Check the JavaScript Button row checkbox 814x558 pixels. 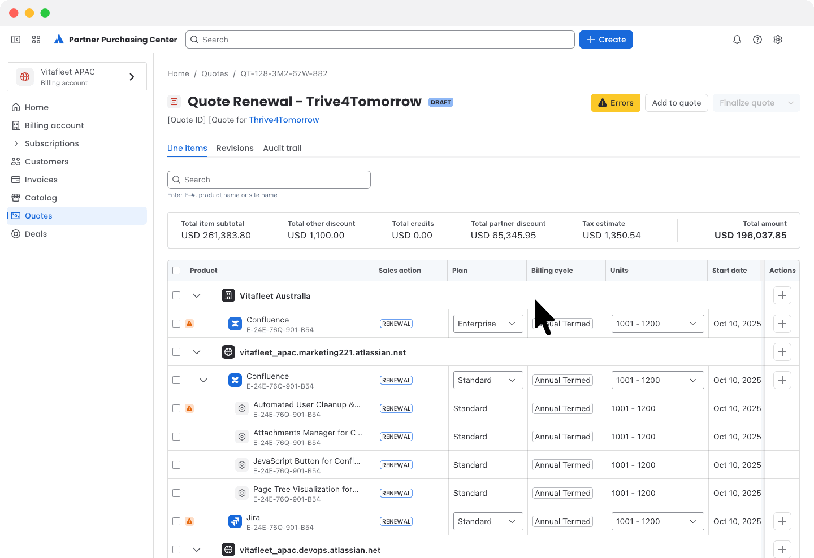point(176,465)
